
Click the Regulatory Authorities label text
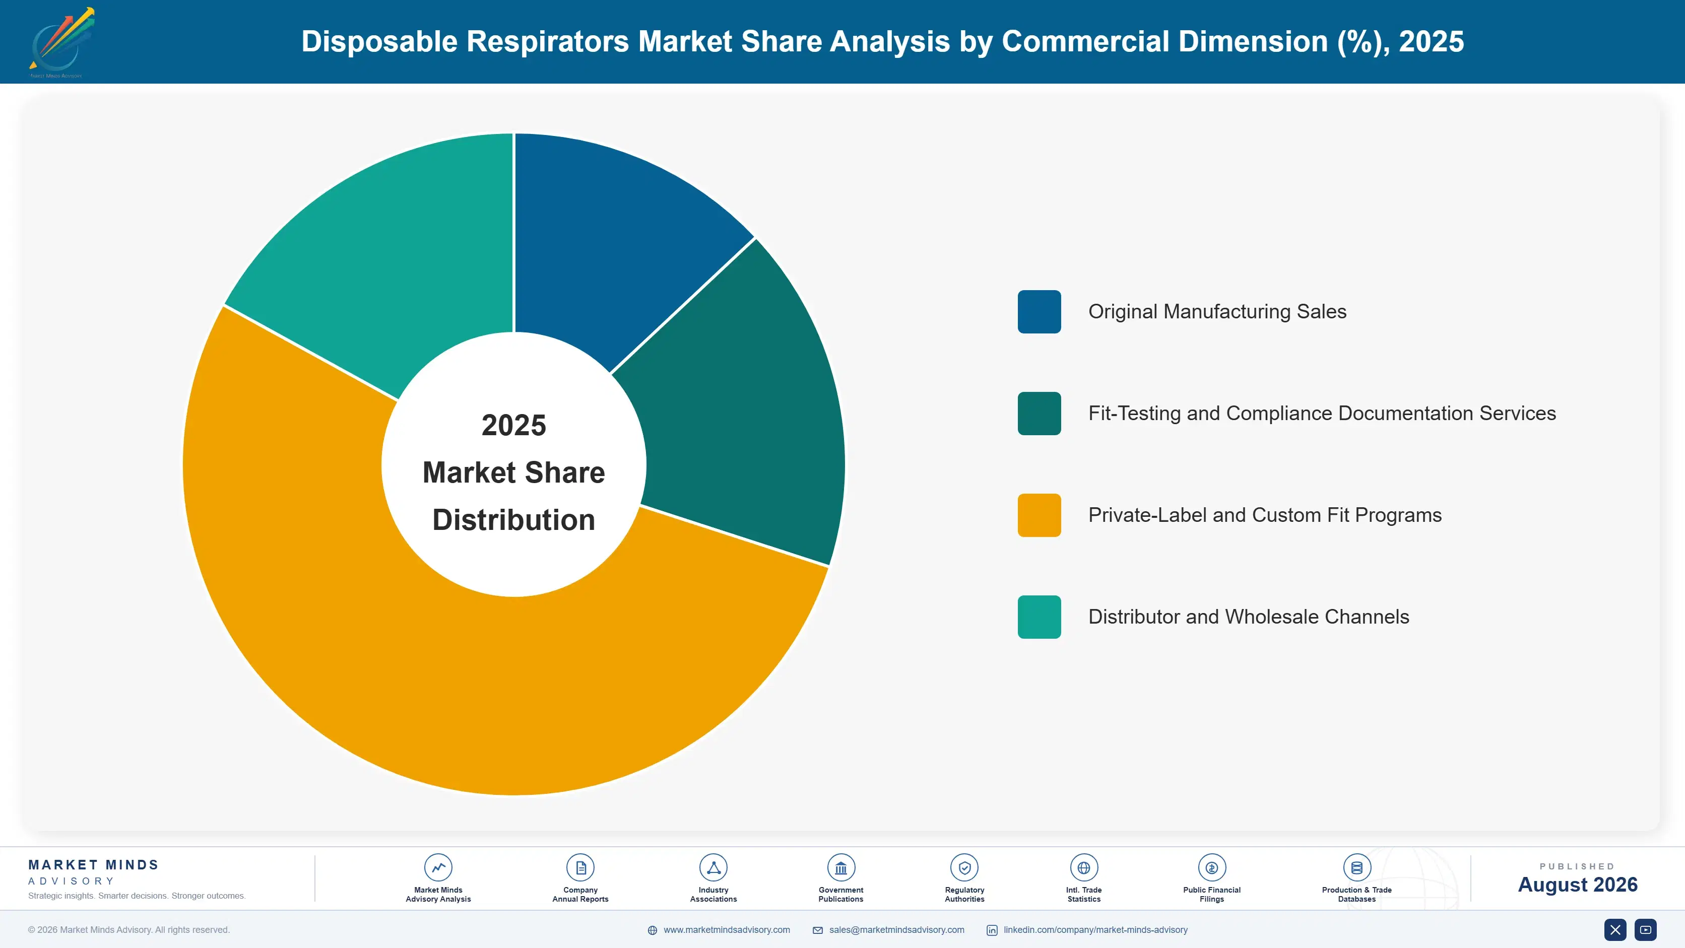[964, 895]
